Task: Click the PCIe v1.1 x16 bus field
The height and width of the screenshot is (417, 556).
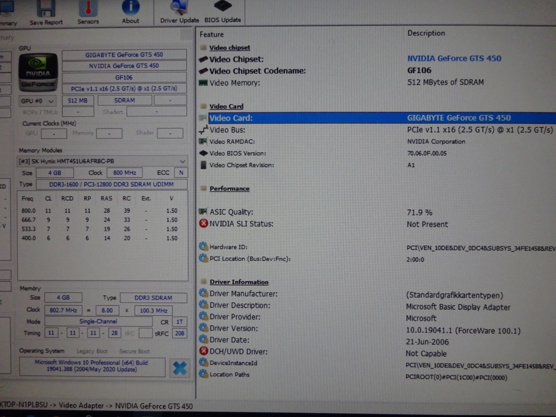Action: pos(124,89)
